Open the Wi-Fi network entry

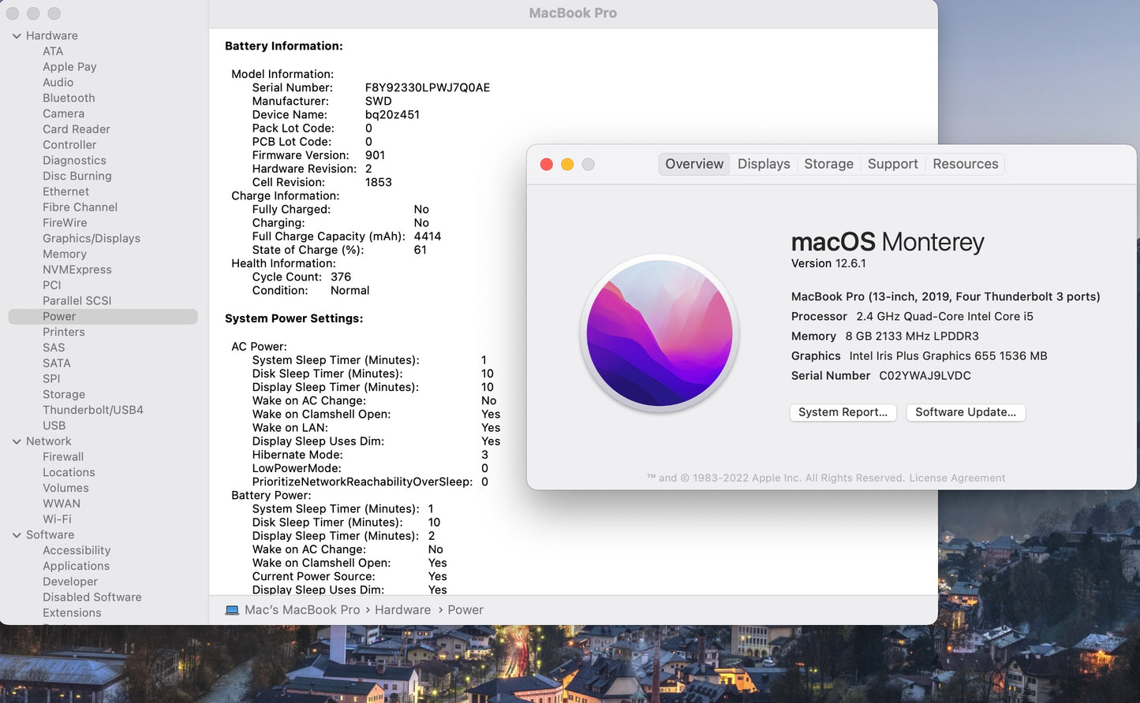[x=57, y=519]
